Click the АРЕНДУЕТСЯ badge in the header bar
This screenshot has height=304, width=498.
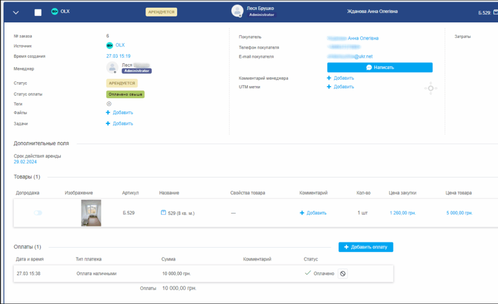click(161, 12)
